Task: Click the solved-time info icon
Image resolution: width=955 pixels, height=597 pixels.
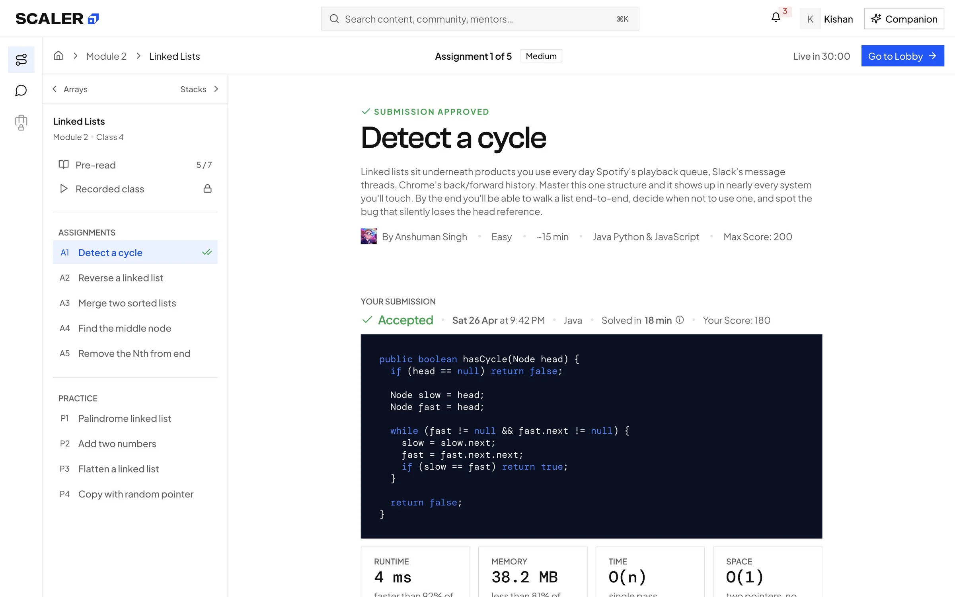Action: click(680, 320)
